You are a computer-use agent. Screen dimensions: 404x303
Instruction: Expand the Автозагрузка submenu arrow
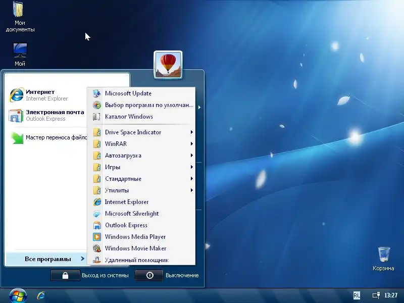coord(192,156)
